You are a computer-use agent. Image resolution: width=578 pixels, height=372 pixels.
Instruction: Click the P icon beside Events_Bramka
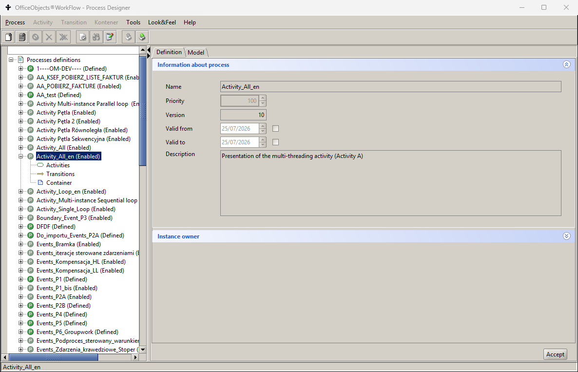coord(31,244)
